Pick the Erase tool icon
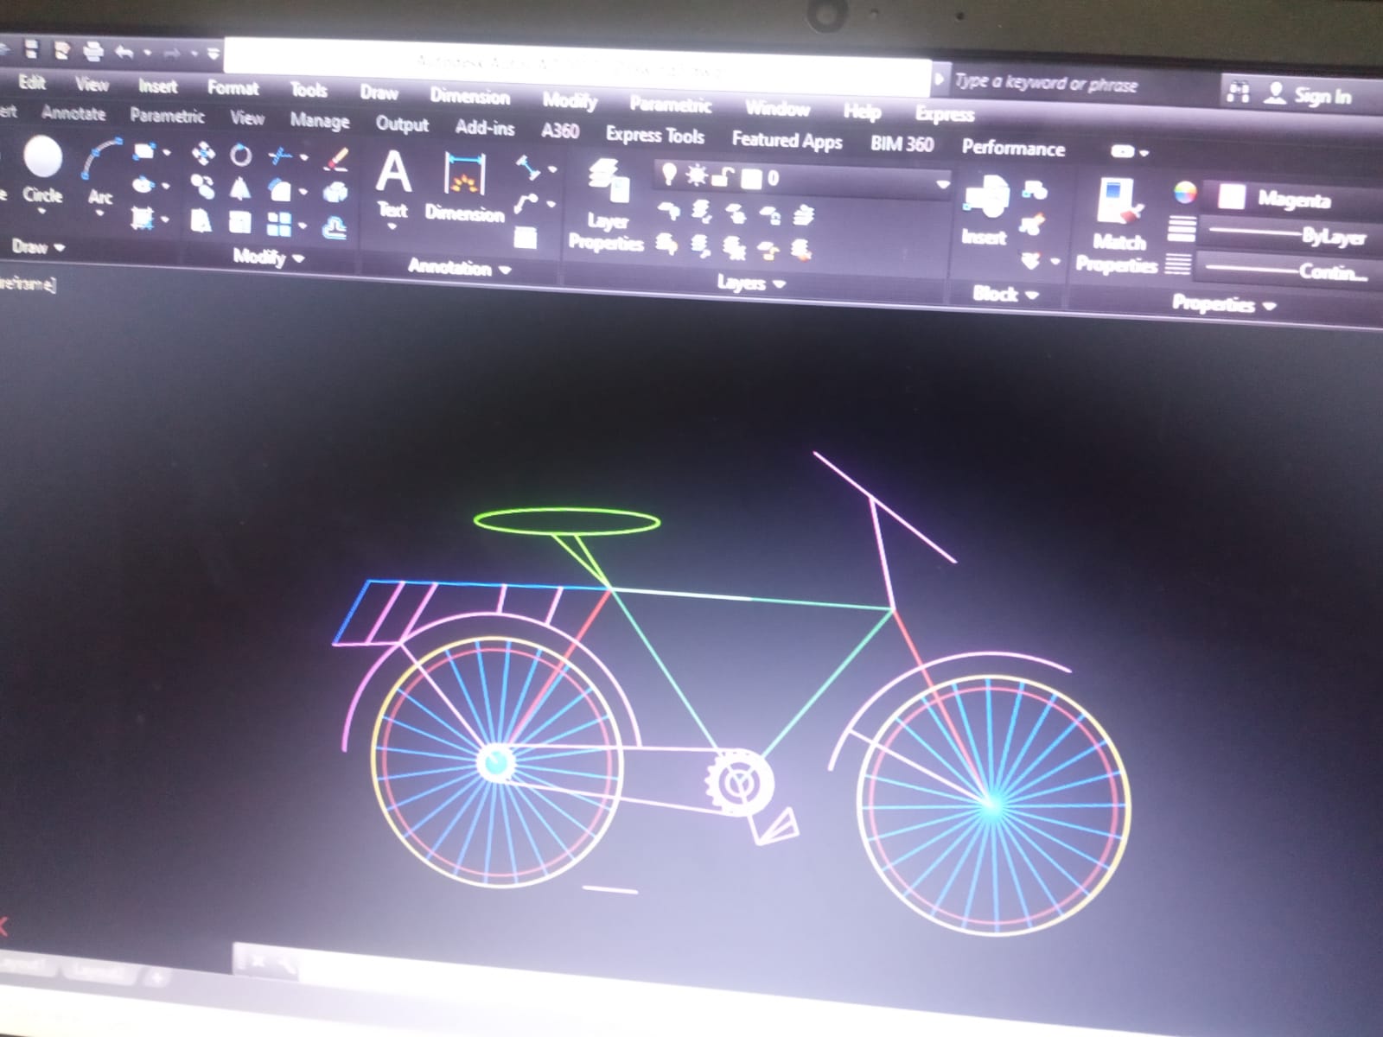This screenshot has width=1383, height=1037. coord(335,160)
